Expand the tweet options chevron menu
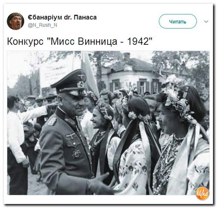 (206, 21)
